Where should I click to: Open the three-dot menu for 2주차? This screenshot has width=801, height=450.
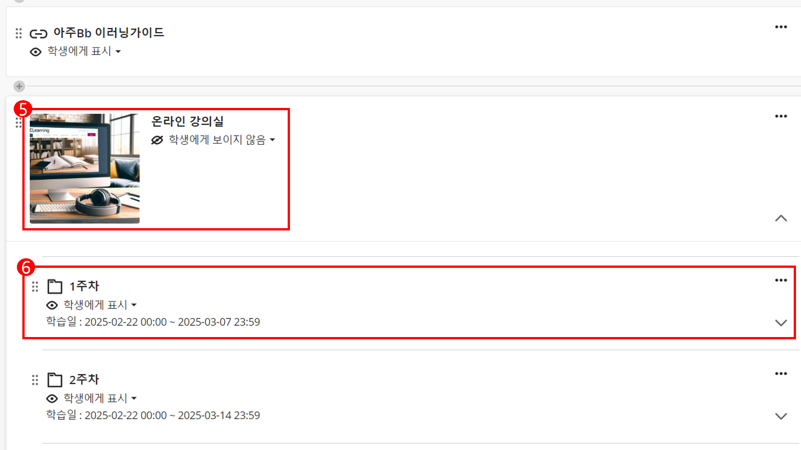pos(781,373)
